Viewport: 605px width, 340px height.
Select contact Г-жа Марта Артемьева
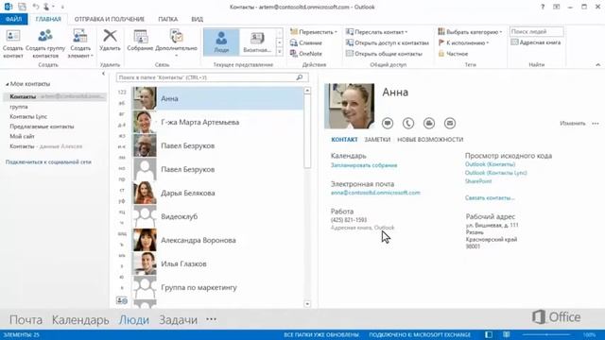coord(218,122)
